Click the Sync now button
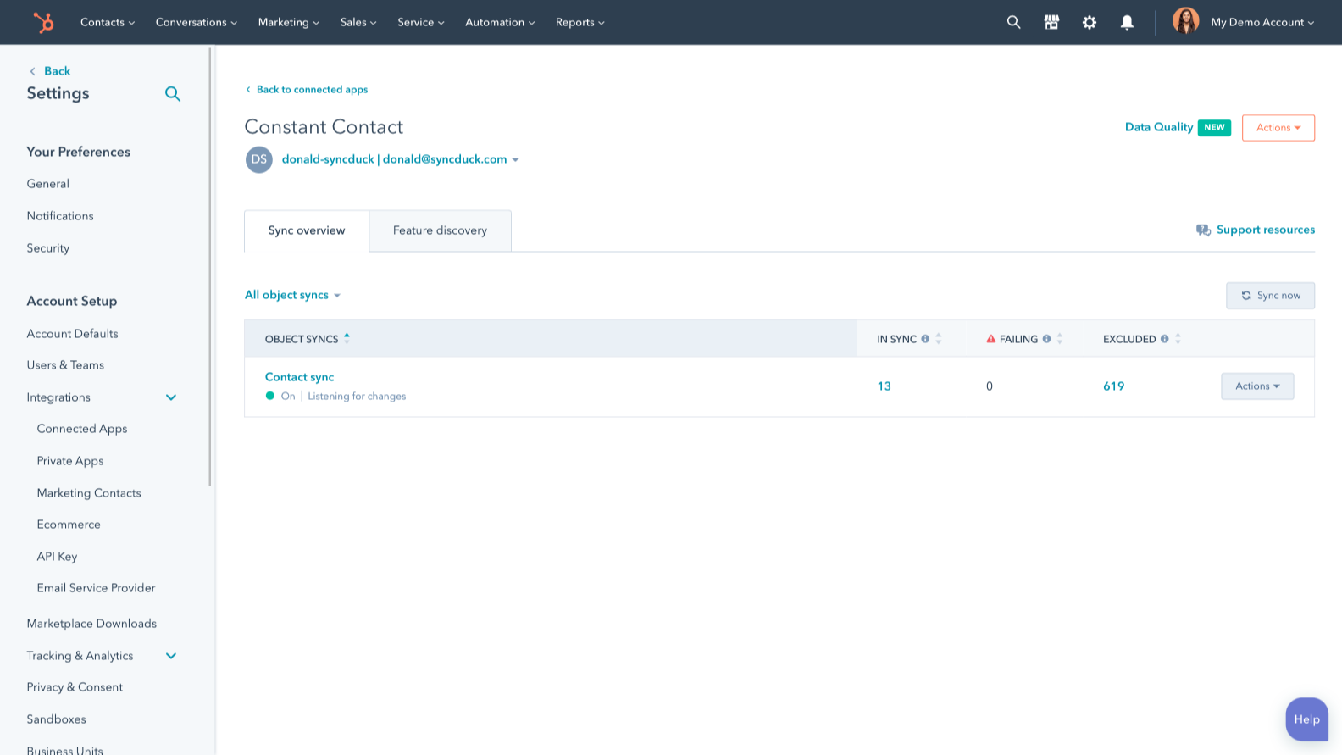 coord(1270,296)
